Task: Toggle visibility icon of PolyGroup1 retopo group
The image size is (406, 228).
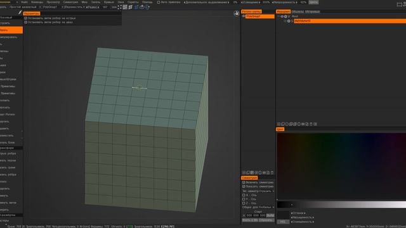Action: tap(244, 16)
